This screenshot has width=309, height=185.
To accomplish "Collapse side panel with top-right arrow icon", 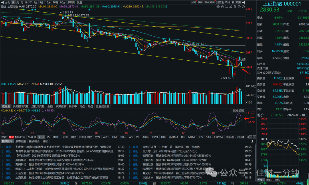I will tap(243, 2).
